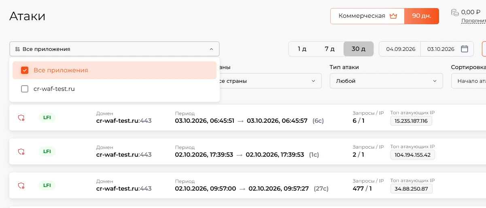This screenshot has height=208, width=486.
Task: Click IP address 104.194.155.42
Action: pos(412,155)
